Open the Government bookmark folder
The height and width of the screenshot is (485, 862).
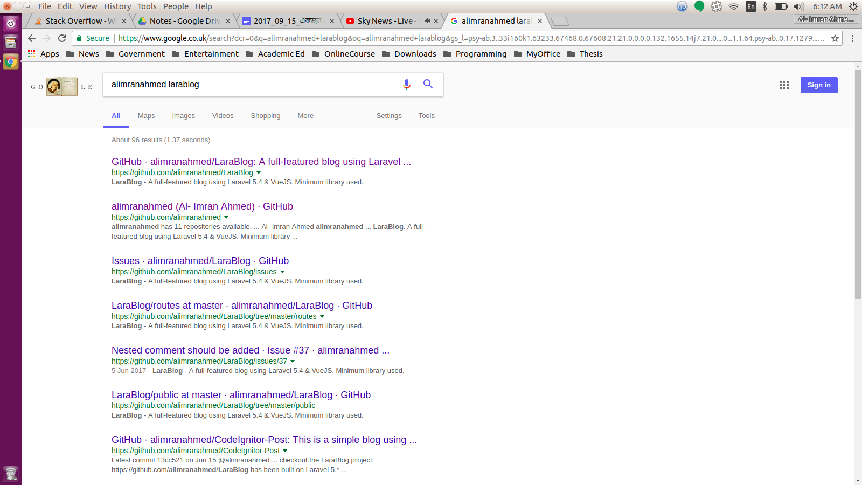[135, 54]
